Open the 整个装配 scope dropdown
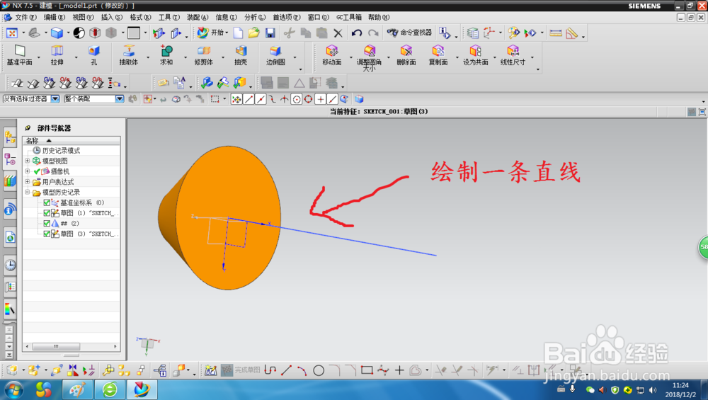Screen dimensions: 708x400 click(x=119, y=99)
